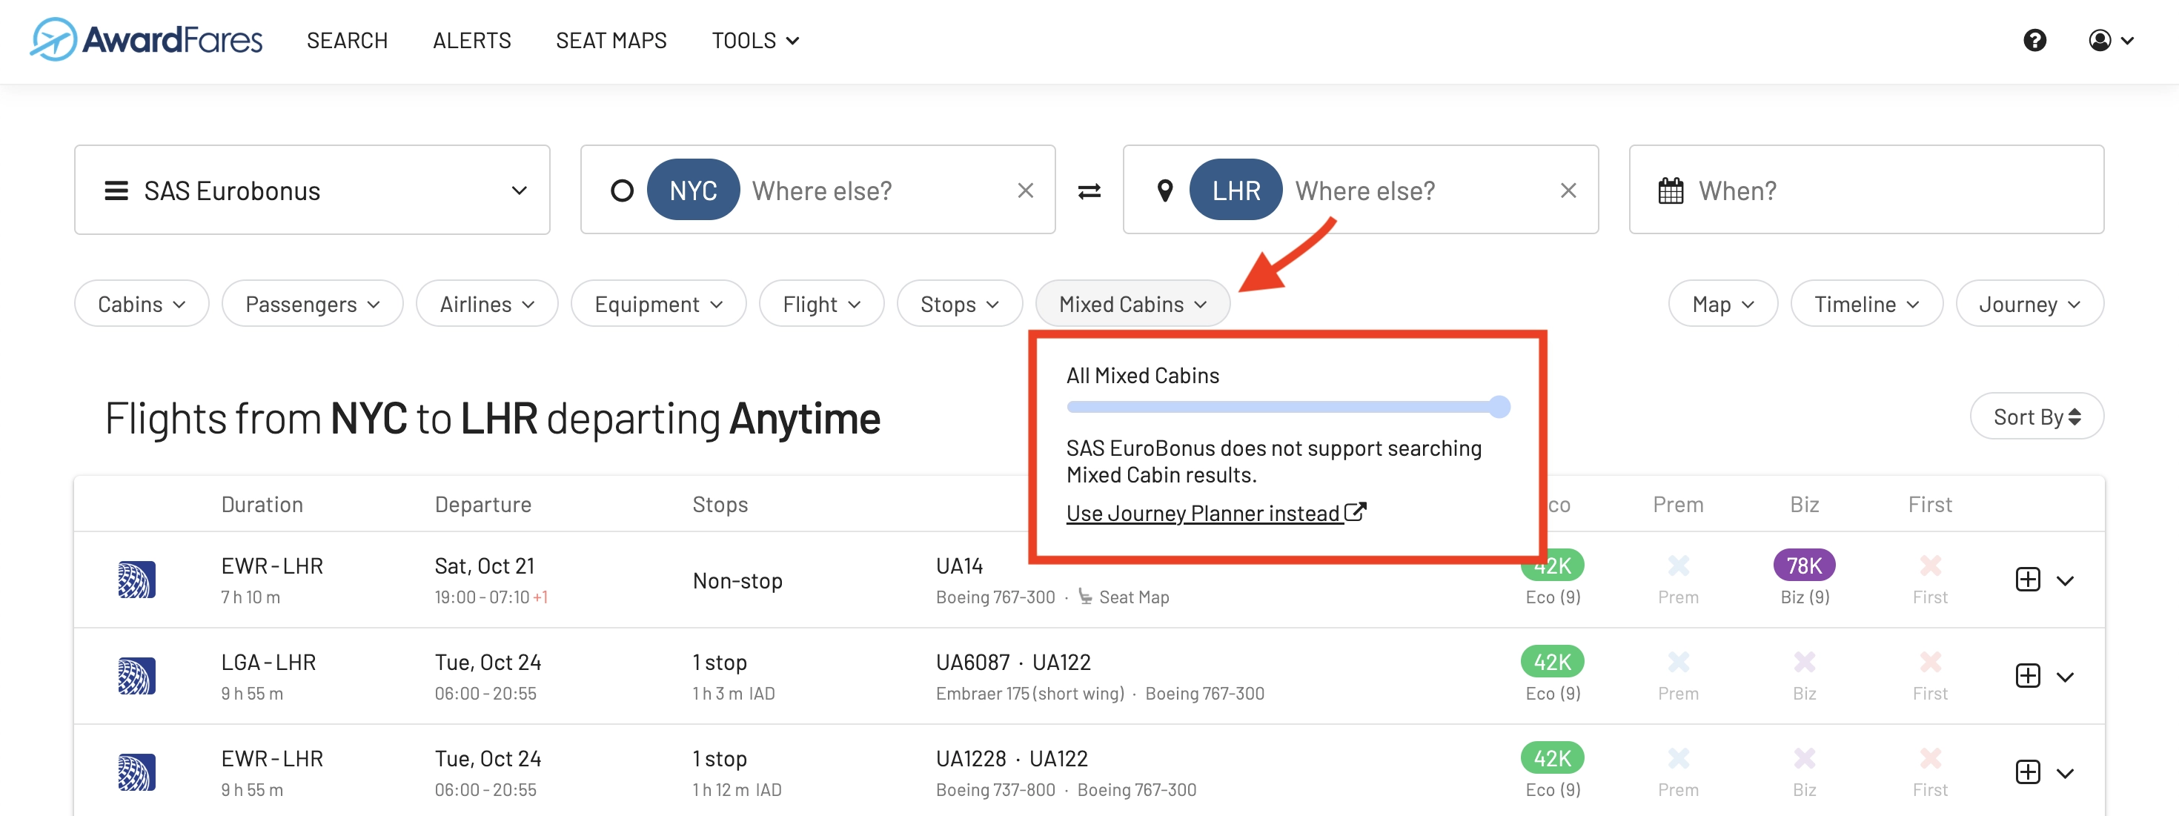Go to ALERTS in top navigation
2179x816 pixels.
pos(472,41)
